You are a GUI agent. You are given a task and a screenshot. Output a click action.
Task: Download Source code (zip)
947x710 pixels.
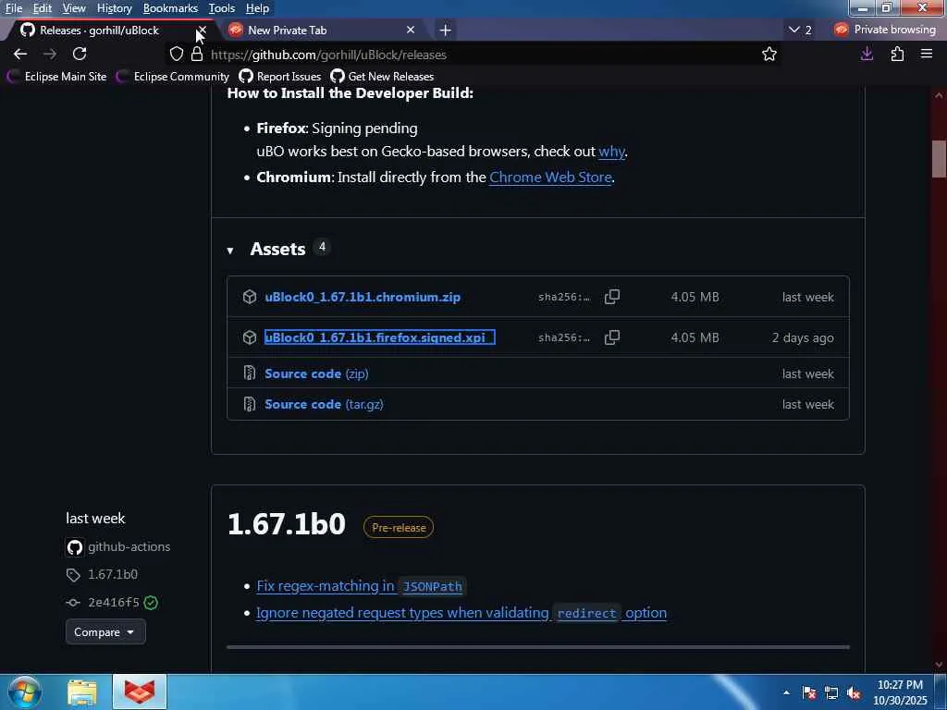coord(316,373)
